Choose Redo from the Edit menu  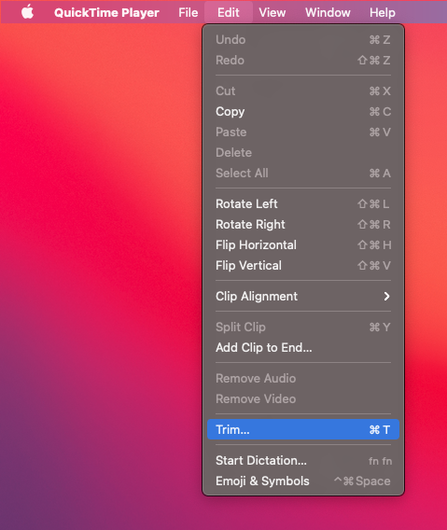tap(303, 60)
